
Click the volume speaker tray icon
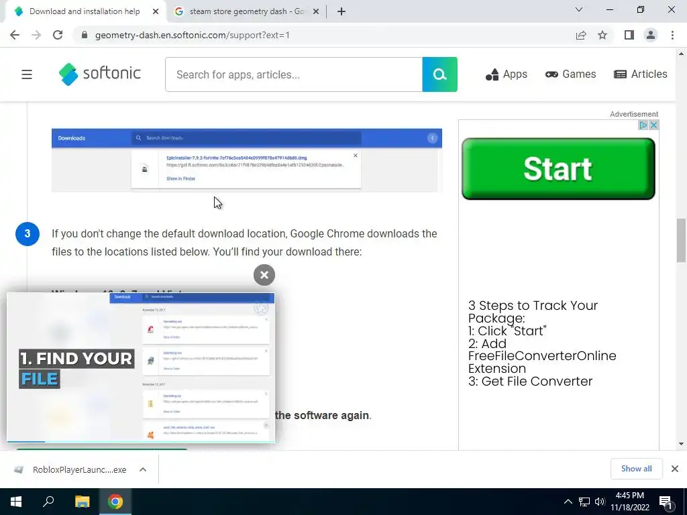coord(600,502)
